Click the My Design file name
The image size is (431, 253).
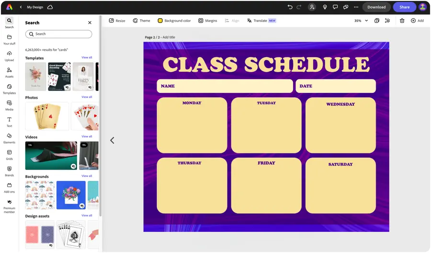point(35,7)
